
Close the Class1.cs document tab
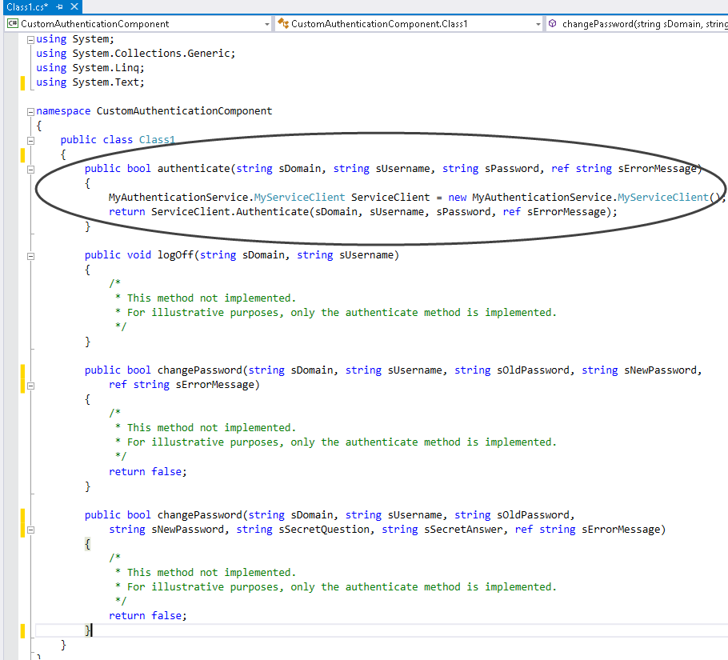pyautogui.click(x=74, y=7)
